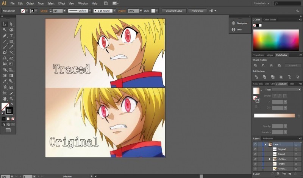Choose the Scissors tool
The width and height of the screenshot is (303, 178).
(11, 52)
